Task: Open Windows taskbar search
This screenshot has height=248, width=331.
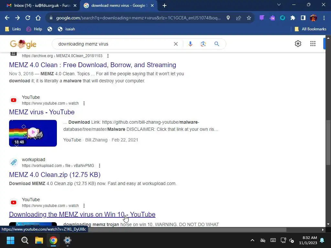Action: 25,240
